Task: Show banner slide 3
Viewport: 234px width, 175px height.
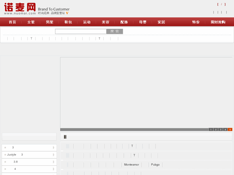Action: [x=220, y=130]
